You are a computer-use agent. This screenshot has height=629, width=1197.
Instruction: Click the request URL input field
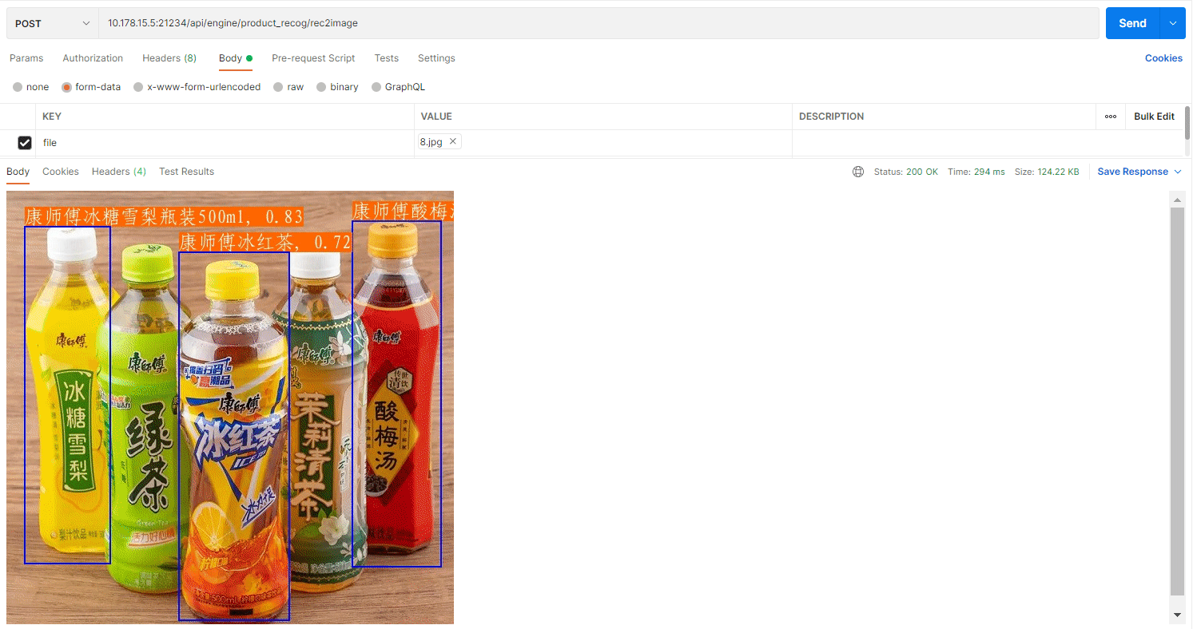coord(598,23)
